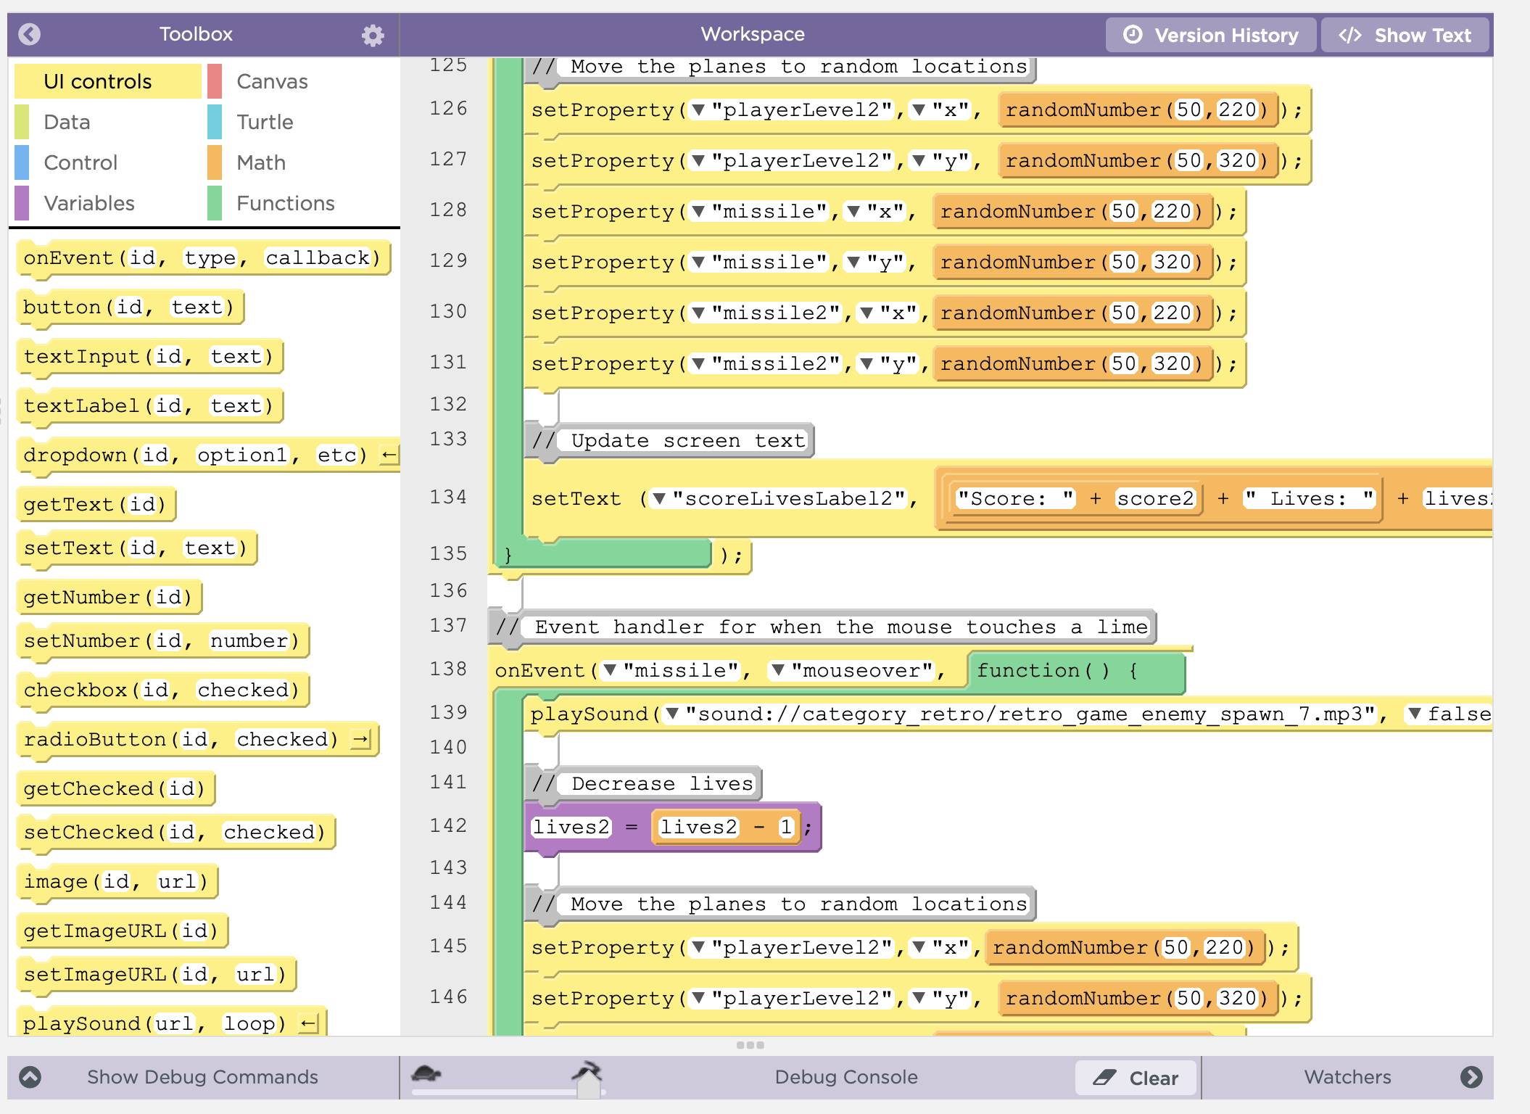Open the "missile" id dropdown in onEvent
Viewport: 1530px width, 1114px height.
pyautogui.click(x=610, y=670)
